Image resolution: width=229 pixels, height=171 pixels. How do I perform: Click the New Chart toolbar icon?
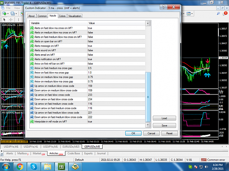click(4, 13)
